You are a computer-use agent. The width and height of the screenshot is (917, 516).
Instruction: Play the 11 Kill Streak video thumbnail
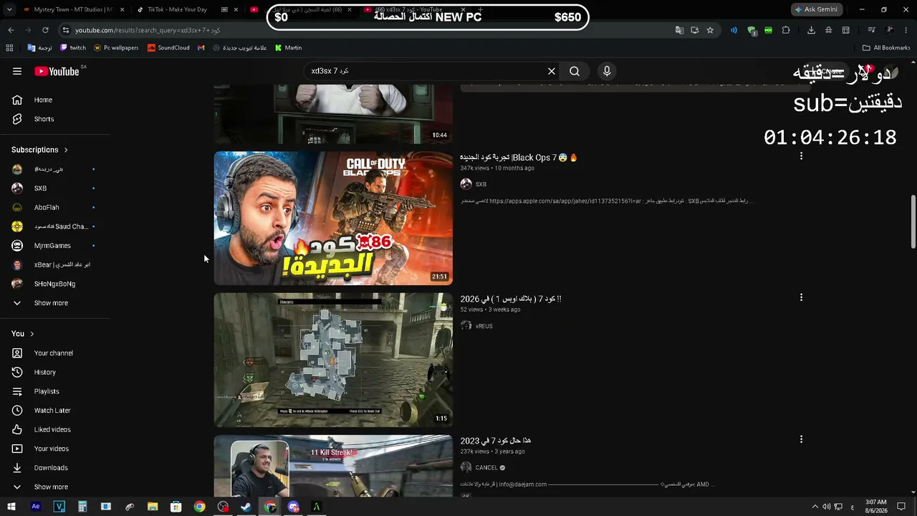[333, 466]
